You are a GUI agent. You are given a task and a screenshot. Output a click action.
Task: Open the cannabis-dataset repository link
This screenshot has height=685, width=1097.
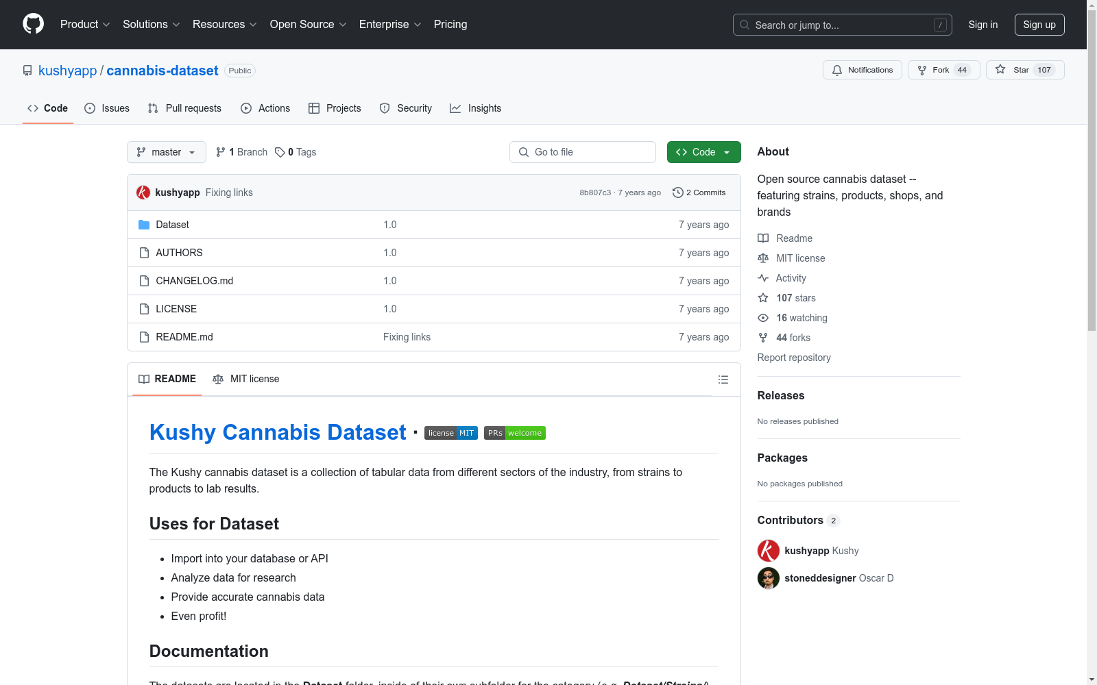pos(162,71)
